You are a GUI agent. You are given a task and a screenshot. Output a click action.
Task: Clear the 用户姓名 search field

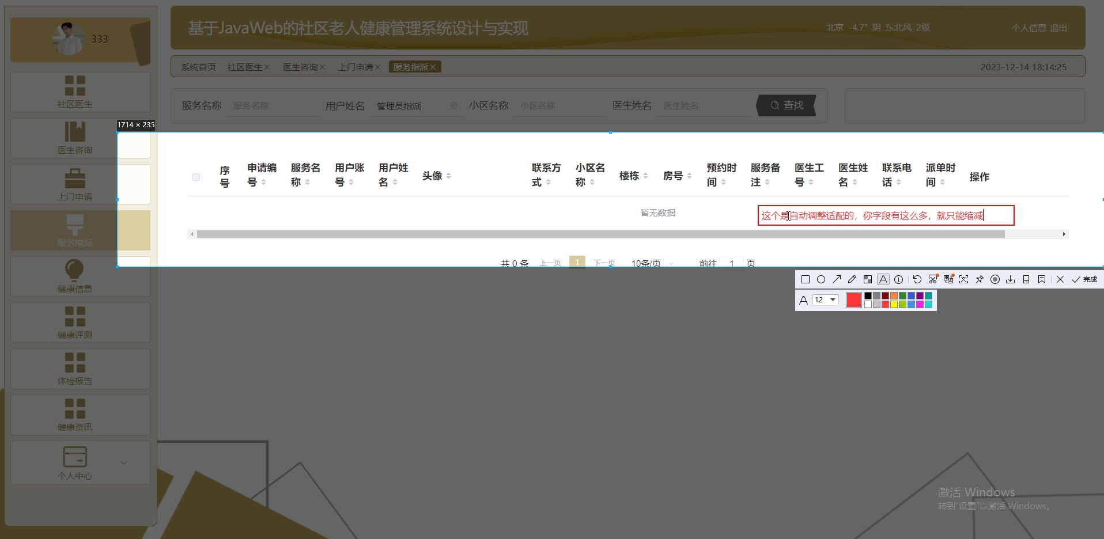[x=453, y=105]
